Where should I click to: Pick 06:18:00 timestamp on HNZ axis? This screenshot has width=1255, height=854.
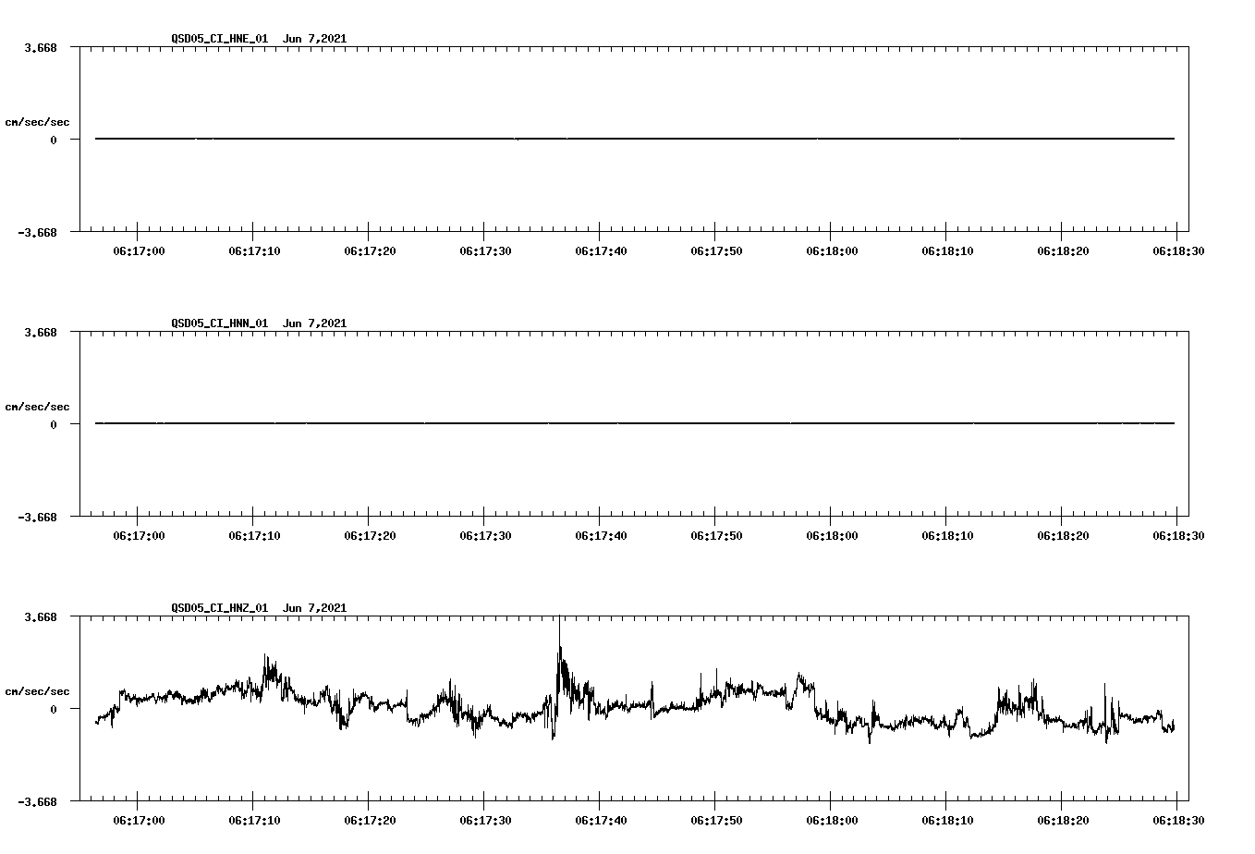coord(832,820)
